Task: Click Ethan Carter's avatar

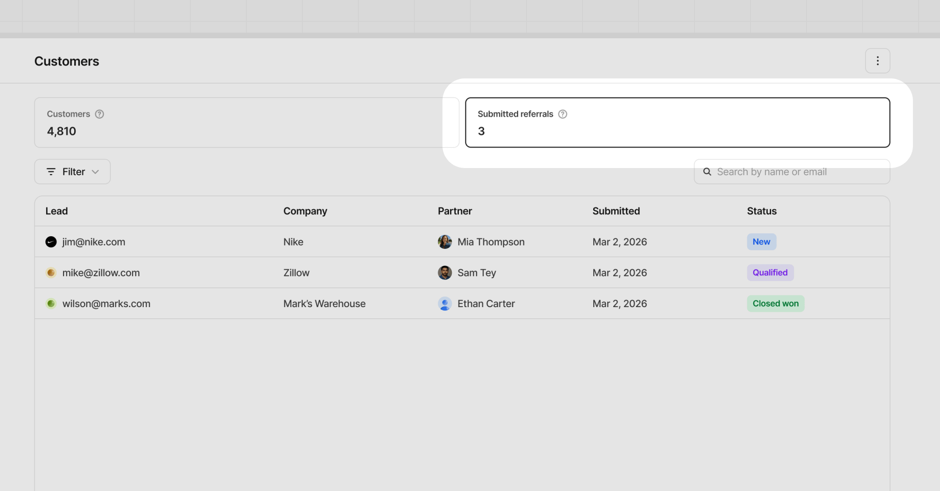Action: 445,303
